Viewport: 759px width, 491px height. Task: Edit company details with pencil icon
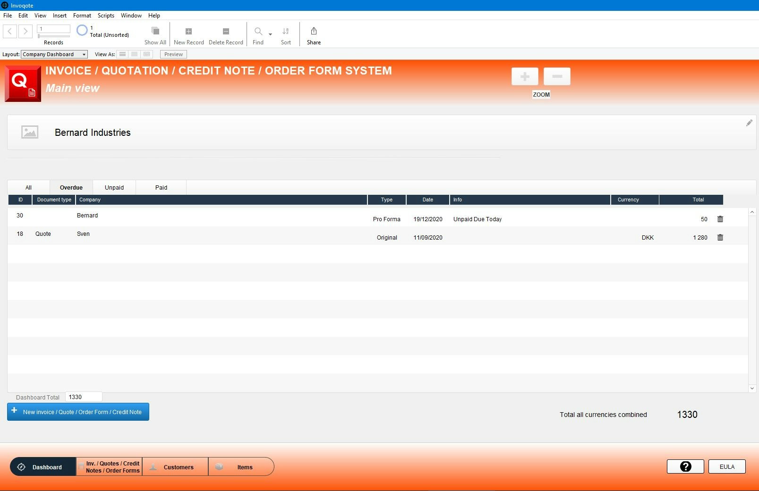pyautogui.click(x=749, y=123)
